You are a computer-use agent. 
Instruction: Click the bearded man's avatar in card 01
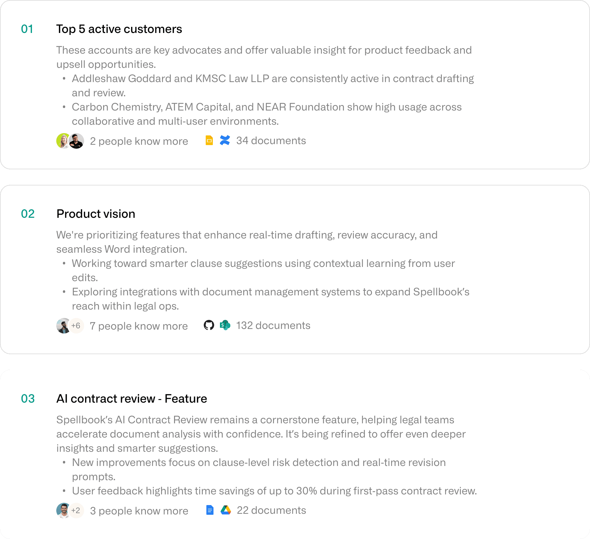[x=77, y=141]
